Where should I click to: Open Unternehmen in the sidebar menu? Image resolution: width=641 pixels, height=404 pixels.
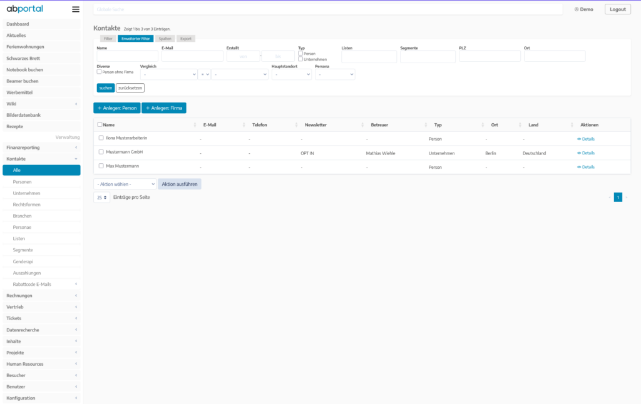(26, 193)
